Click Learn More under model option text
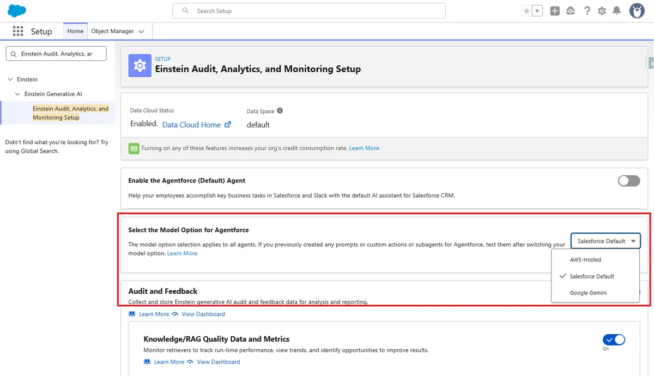 tap(182, 253)
